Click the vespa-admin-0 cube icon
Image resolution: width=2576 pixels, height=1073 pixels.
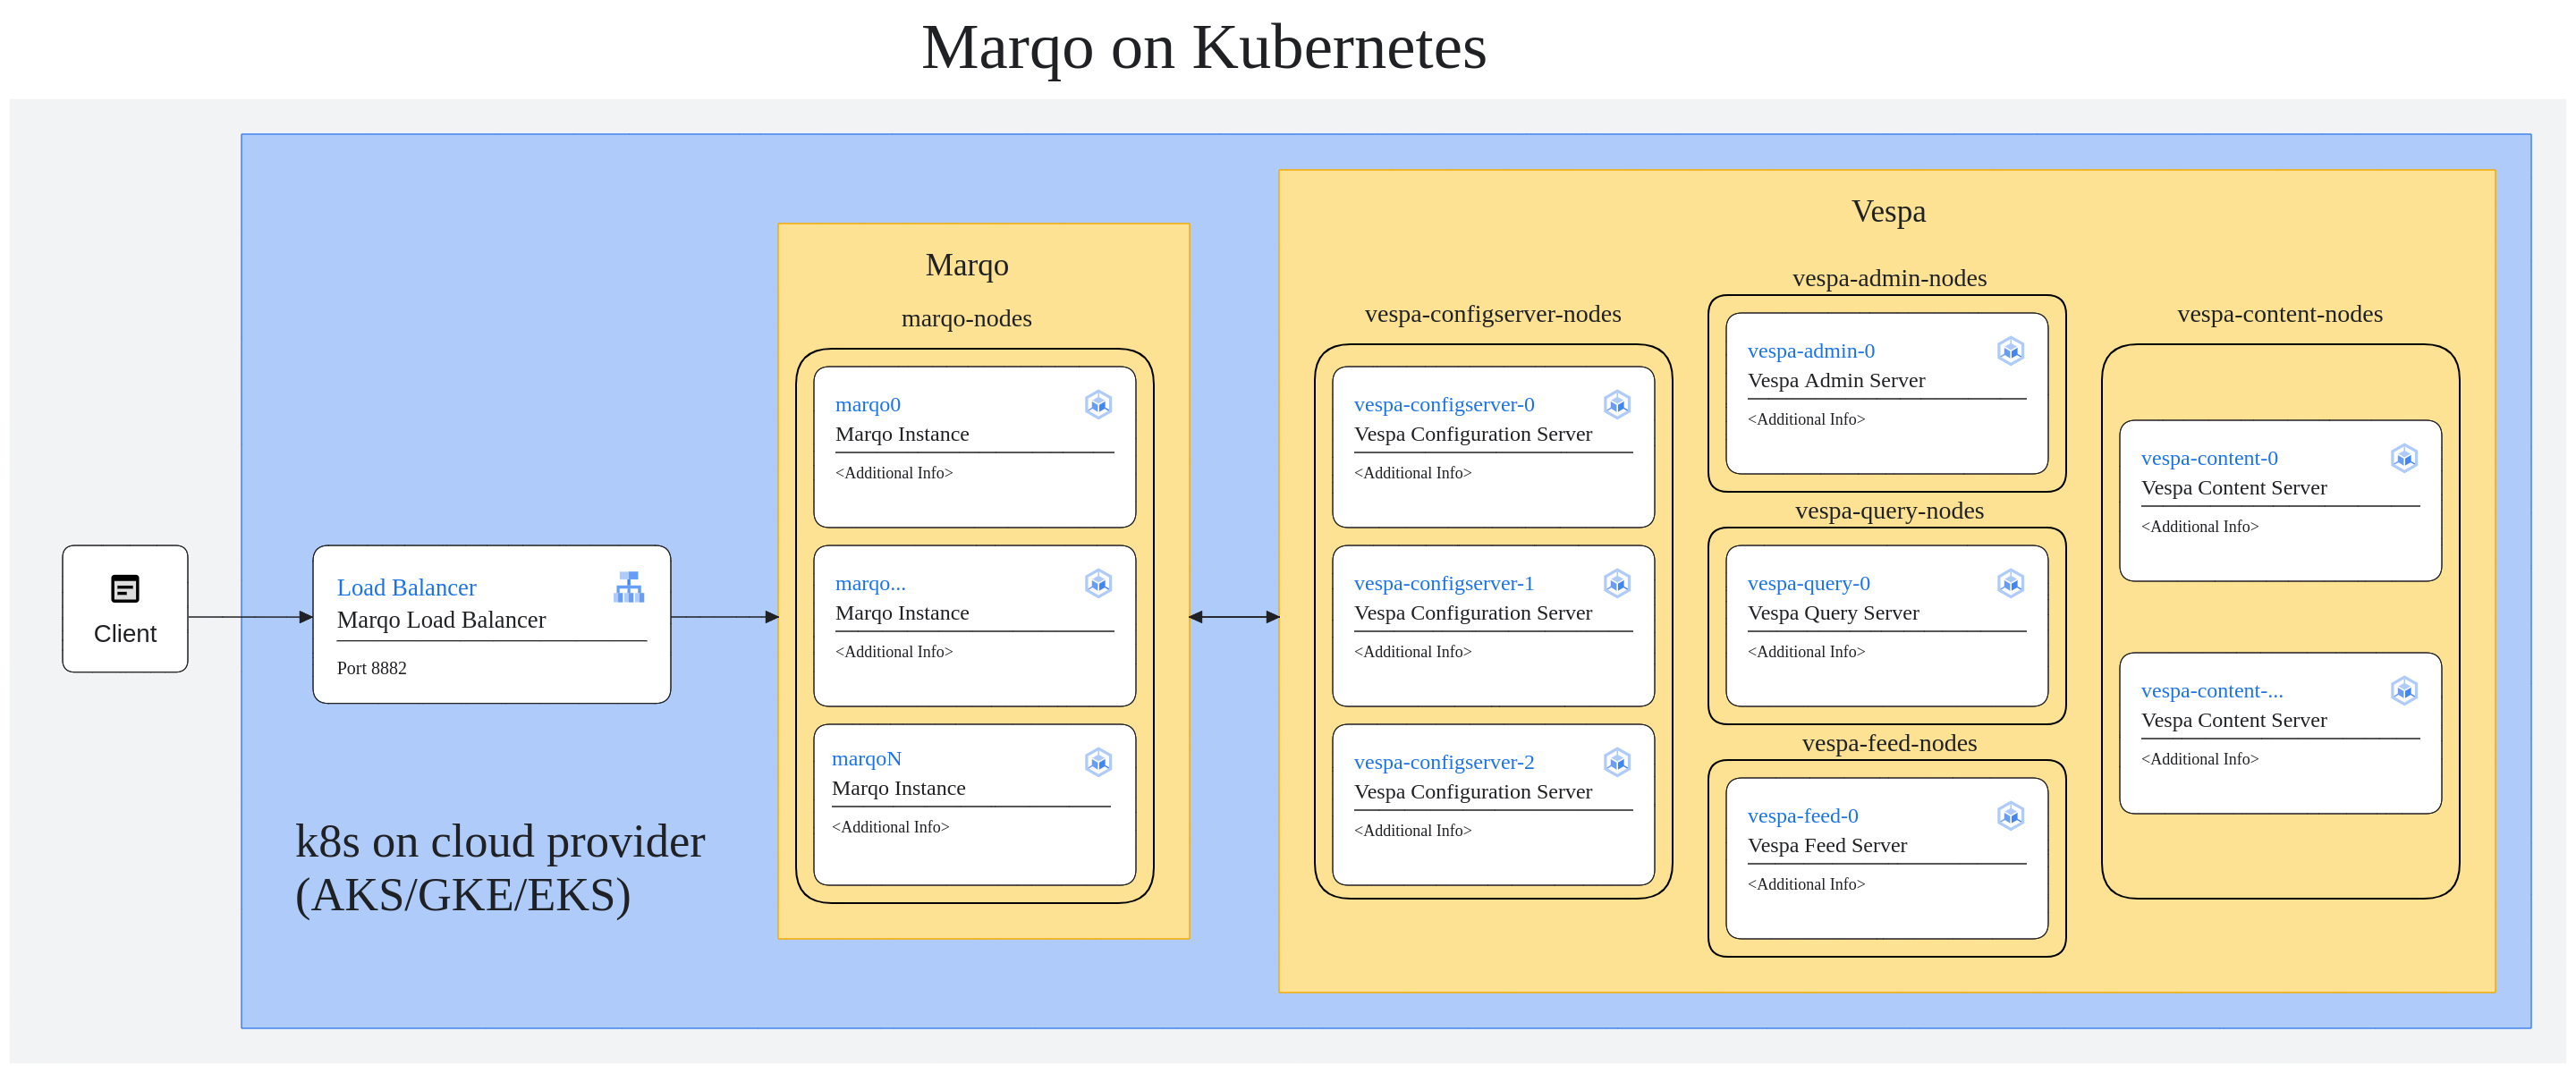coord(2010,351)
